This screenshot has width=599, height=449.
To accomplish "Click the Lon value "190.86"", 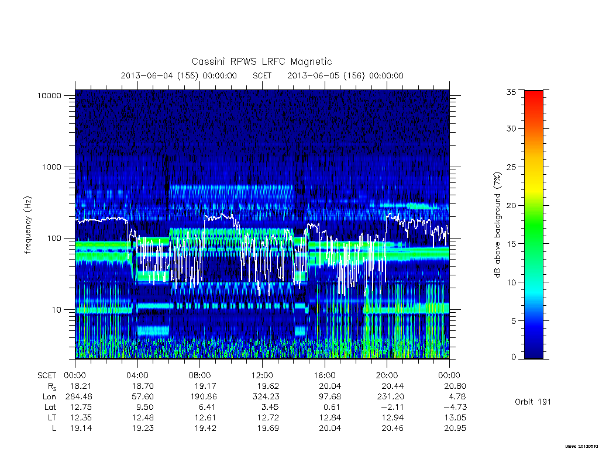I will [x=203, y=397].
